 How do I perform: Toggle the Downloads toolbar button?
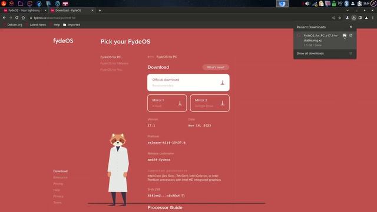pos(353,18)
